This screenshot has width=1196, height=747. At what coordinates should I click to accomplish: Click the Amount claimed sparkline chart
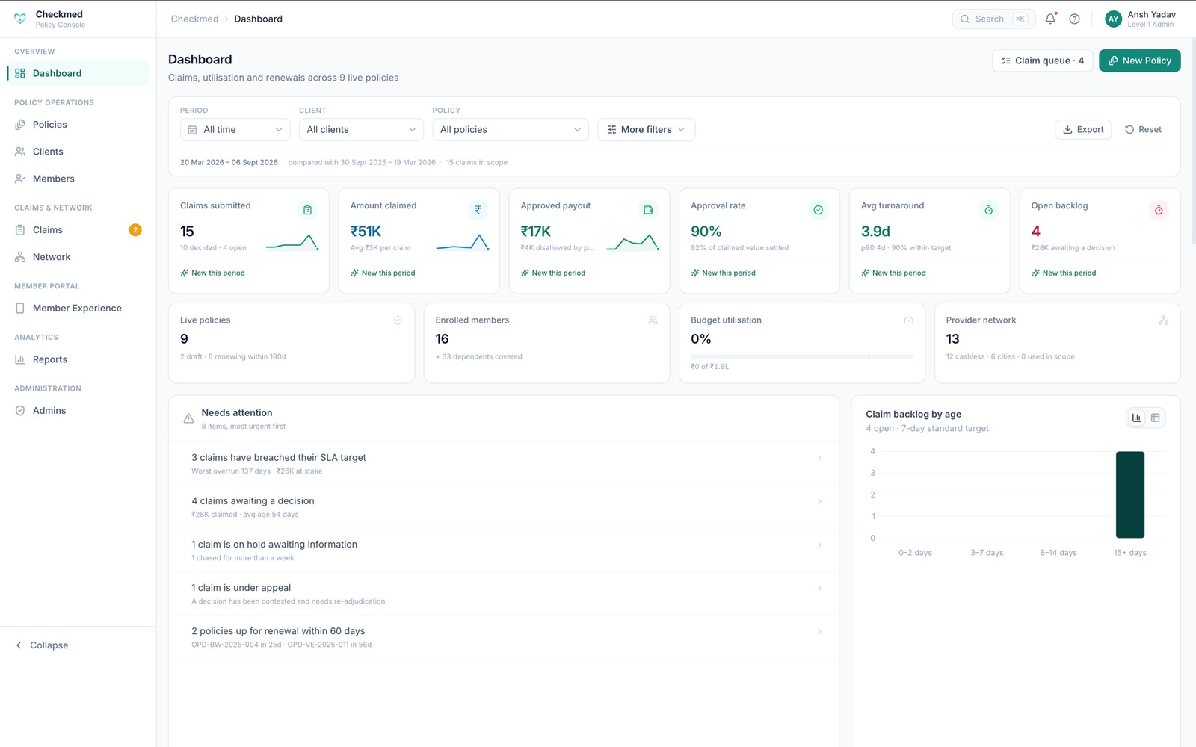(x=463, y=242)
